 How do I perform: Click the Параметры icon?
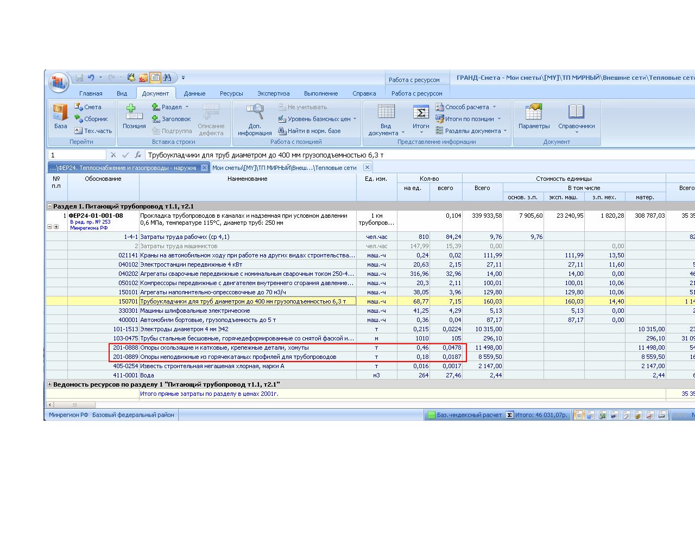click(x=533, y=116)
